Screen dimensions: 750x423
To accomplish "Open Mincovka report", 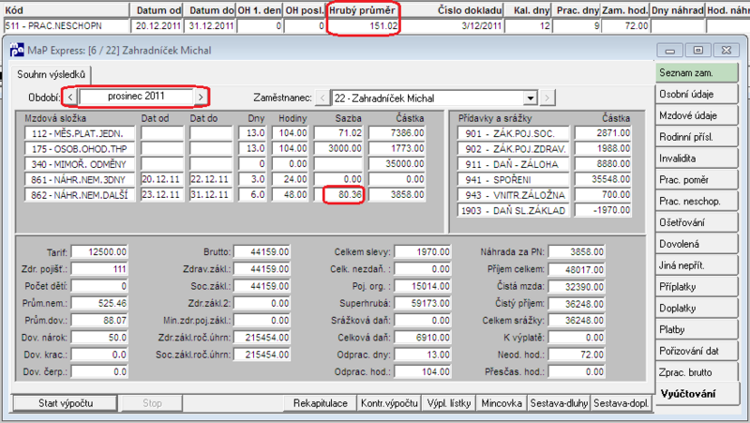I will coord(502,403).
